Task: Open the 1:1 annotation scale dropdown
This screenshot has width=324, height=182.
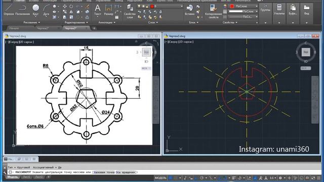Action: tap(273, 177)
